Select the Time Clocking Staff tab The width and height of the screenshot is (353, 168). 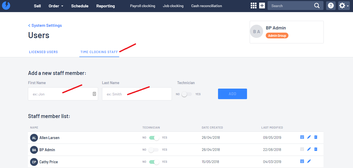(x=99, y=52)
